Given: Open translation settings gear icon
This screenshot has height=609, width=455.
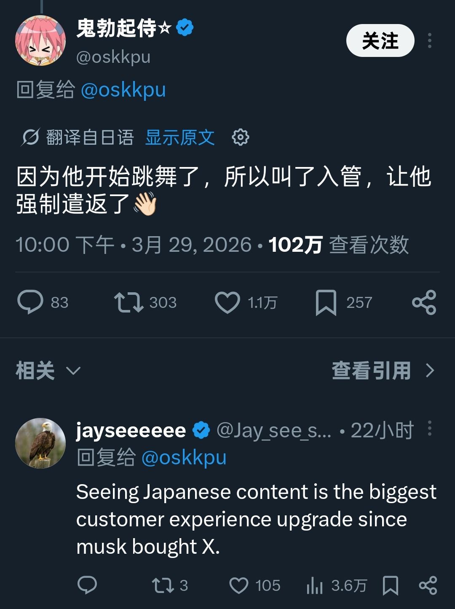Looking at the screenshot, I should [241, 137].
